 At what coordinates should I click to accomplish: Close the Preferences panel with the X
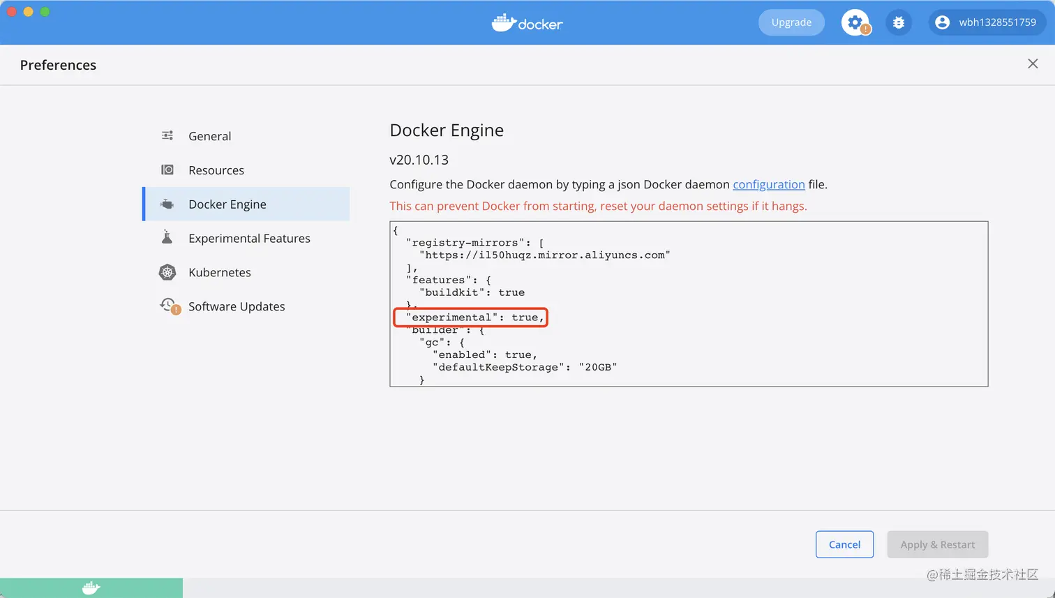point(1033,64)
